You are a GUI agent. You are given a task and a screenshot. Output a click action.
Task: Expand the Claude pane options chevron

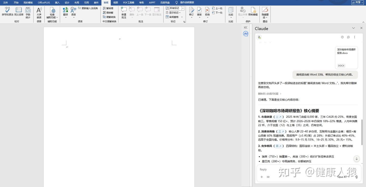coord(354,28)
